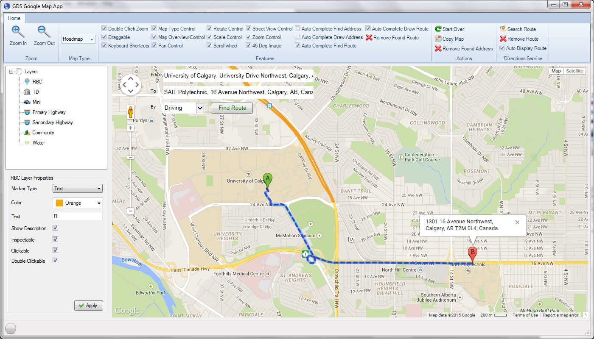Viewport: 594px width, 339px height.
Task: Select the Home ribbon tab
Action: point(14,18)
